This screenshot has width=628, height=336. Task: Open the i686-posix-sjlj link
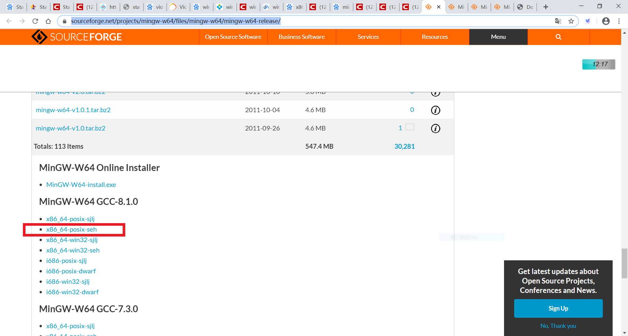coord(66,261)
